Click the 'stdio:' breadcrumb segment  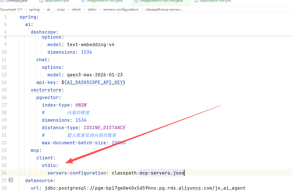click(92, 10)
